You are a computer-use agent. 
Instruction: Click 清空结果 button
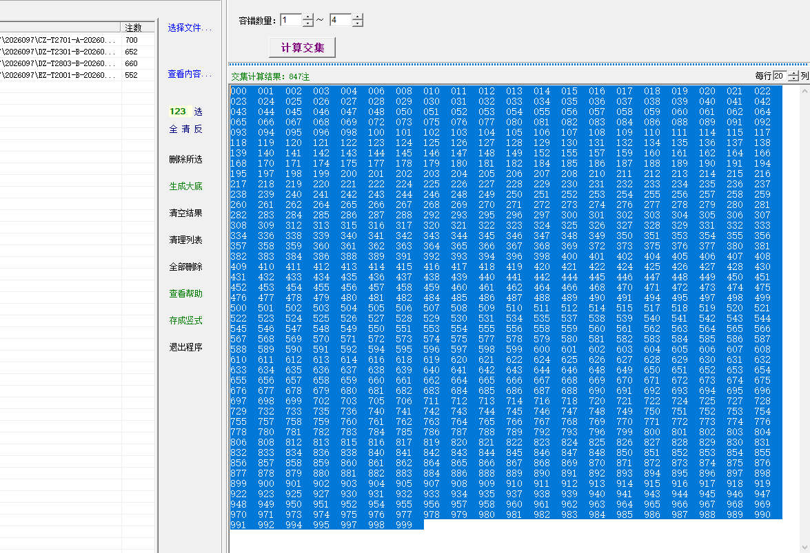click(185, 213)
